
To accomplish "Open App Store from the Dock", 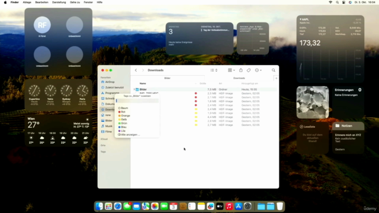I will click(238, 206).
